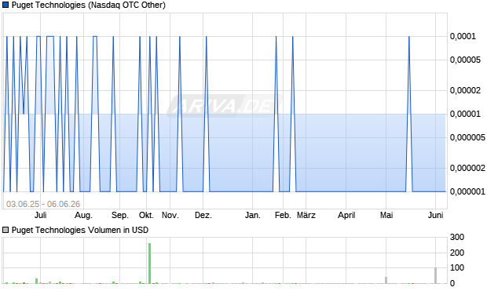Click the 'Jan.' axis label
The width and height of the screenshot is (487, 291).
(x=252, y=215)
